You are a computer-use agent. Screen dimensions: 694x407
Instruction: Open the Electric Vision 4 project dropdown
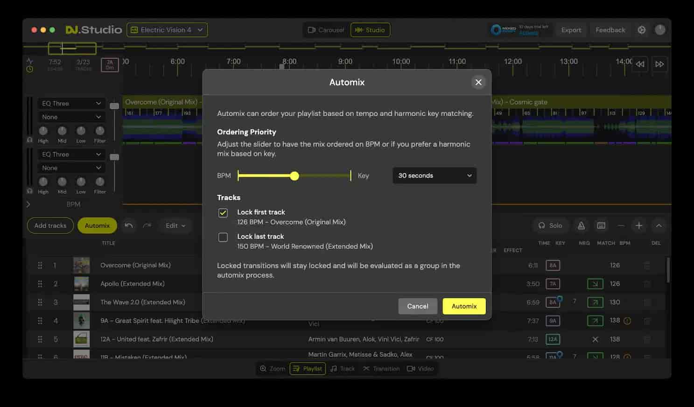[x=167, y=29]
